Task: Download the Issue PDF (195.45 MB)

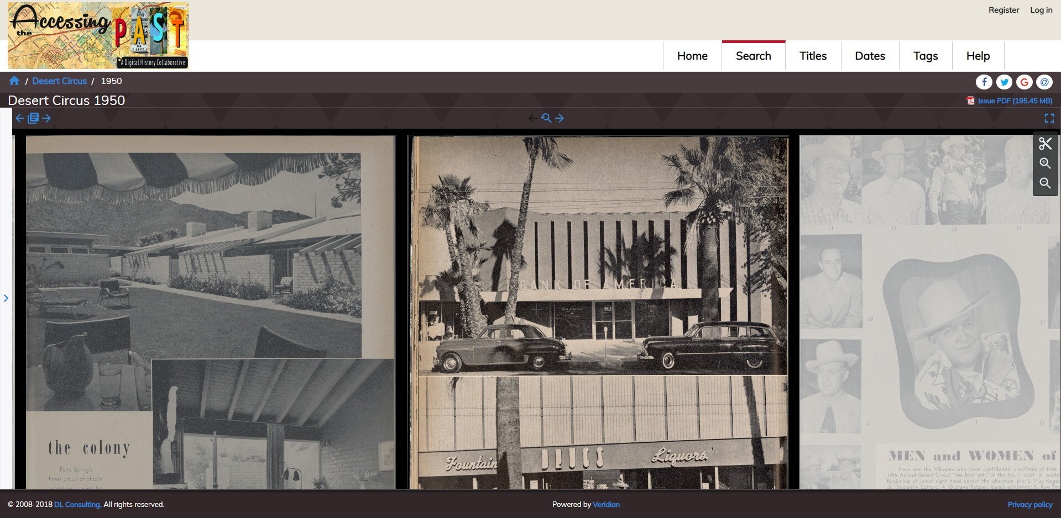Action: coord(1013,101)
